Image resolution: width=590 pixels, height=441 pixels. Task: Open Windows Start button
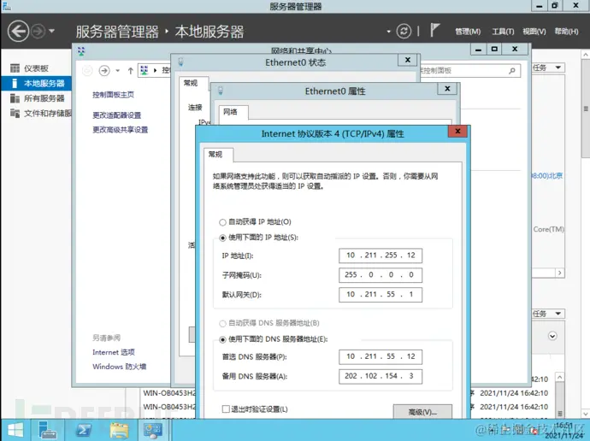pos(15,430)
